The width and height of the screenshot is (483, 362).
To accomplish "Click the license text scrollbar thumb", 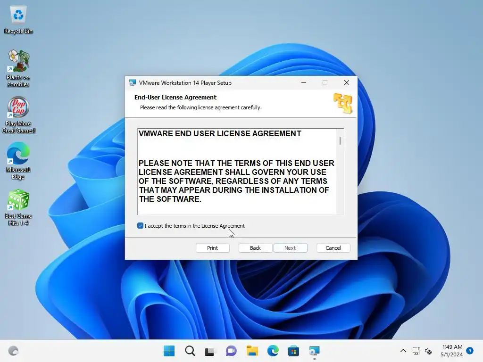I will pos(340,140).
